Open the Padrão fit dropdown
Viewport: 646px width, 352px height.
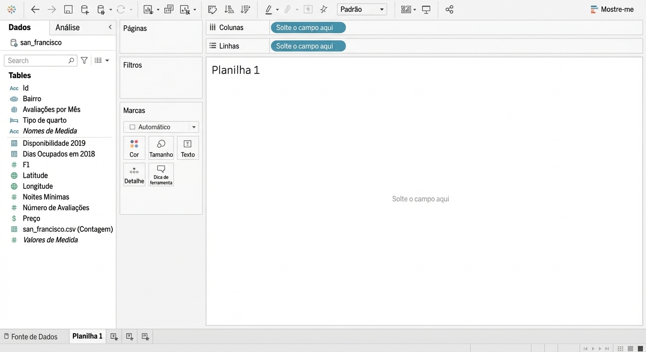pos(362,9)
